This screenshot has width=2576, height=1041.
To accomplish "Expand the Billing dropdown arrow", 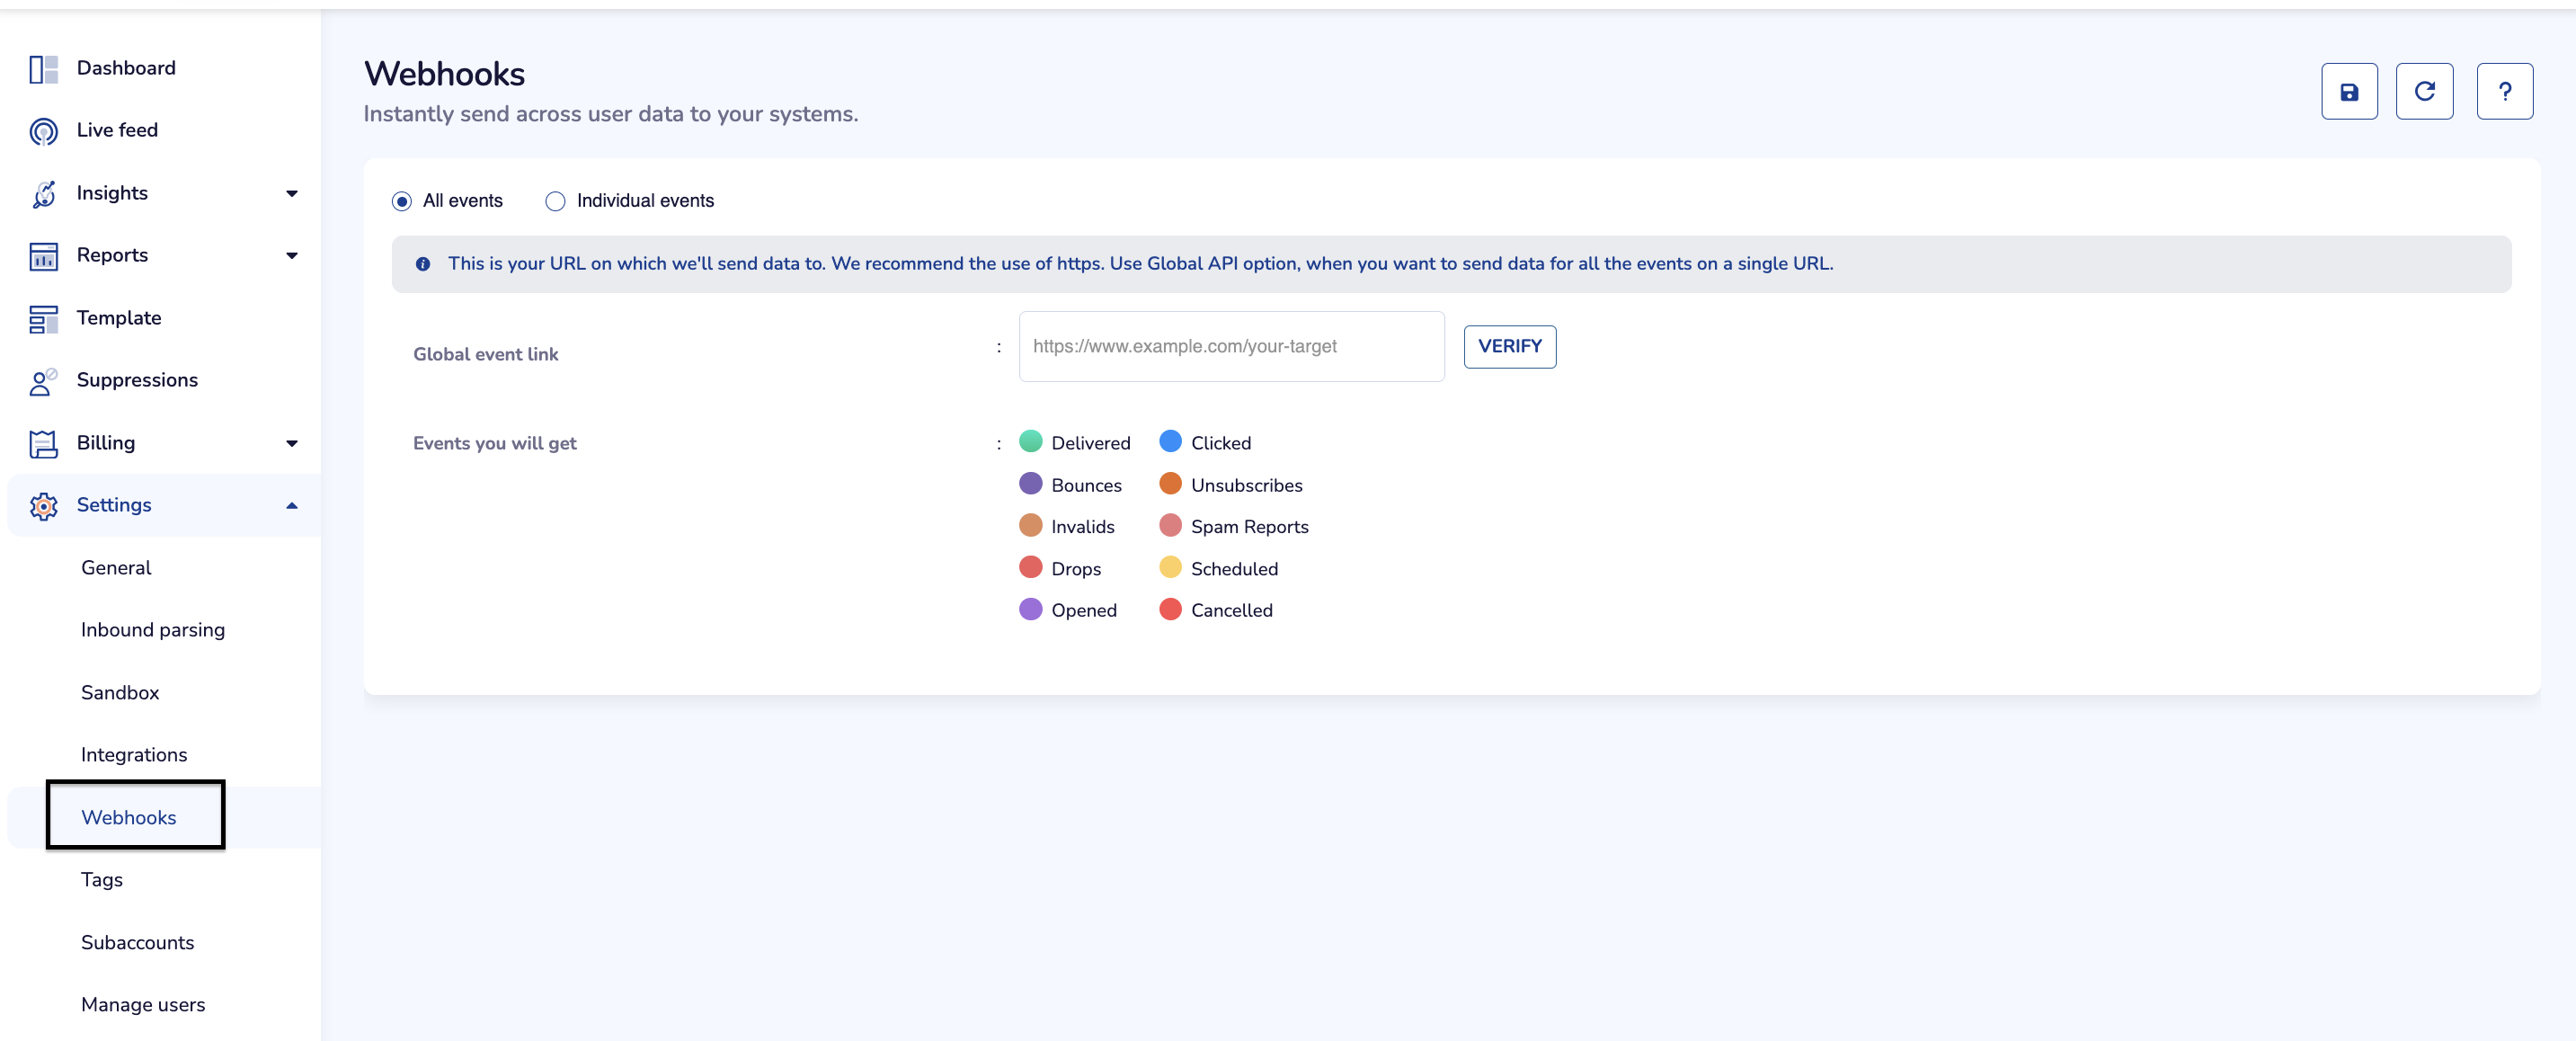I will pyautogui.click(x=291, y=444).
